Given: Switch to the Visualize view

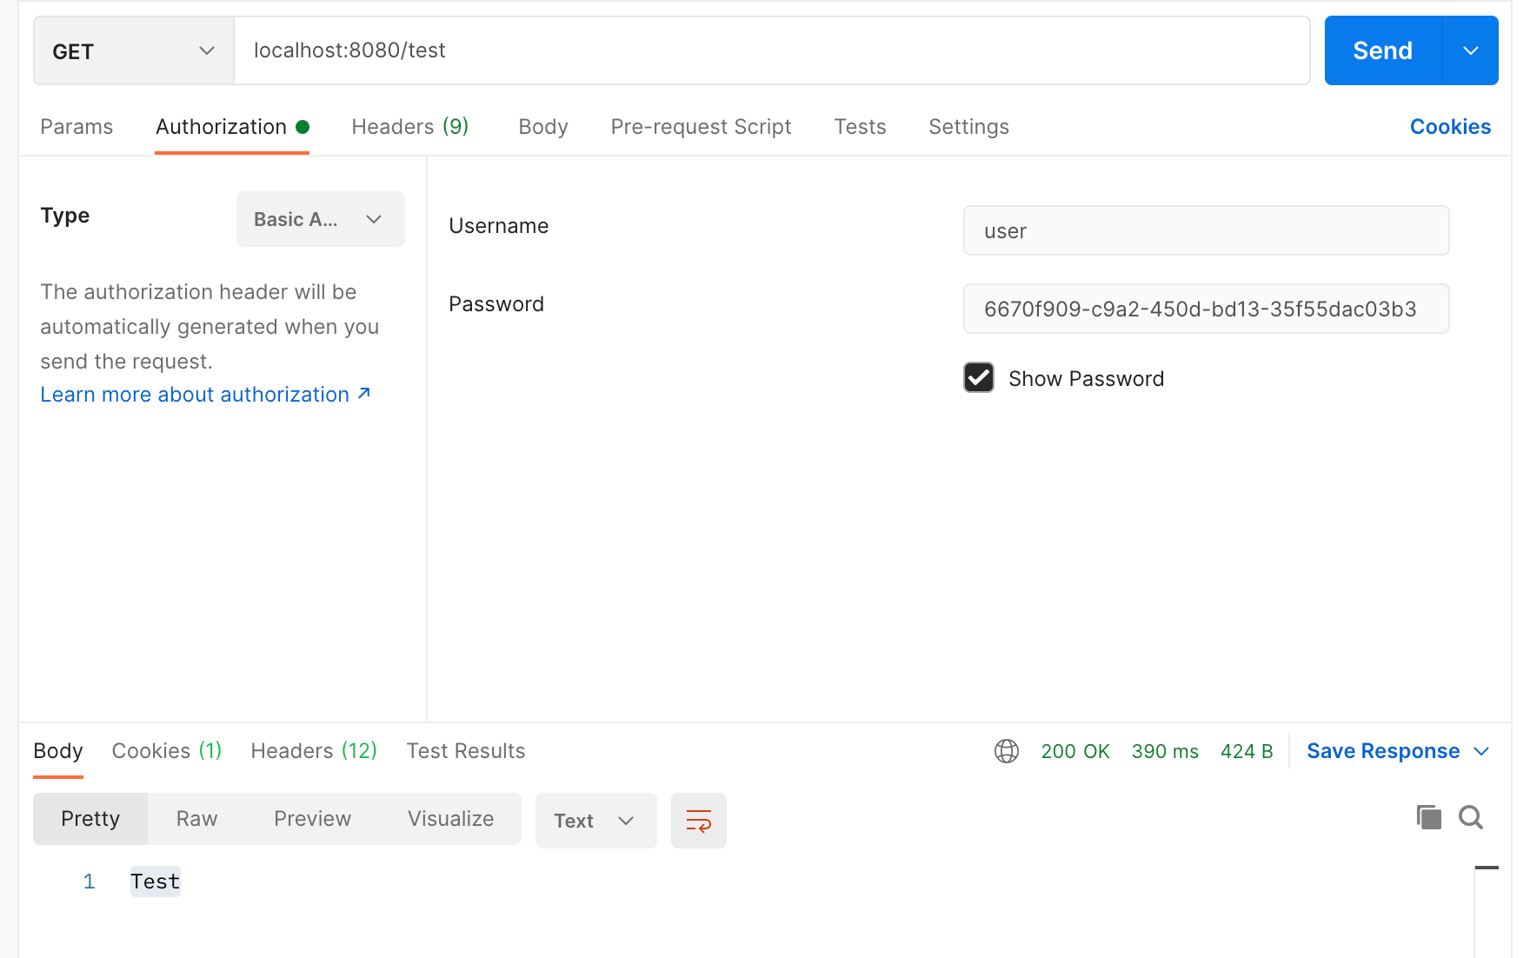Looking at the screenshot, I should [449, 818].
